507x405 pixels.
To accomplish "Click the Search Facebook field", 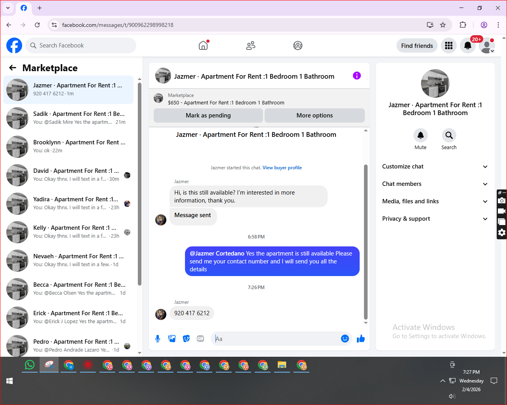I will 81,45.
